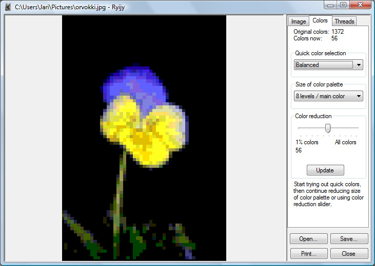Click the 'All colors' slider label
This screenshot has width=375, height=266.
[x=345, y=142]
